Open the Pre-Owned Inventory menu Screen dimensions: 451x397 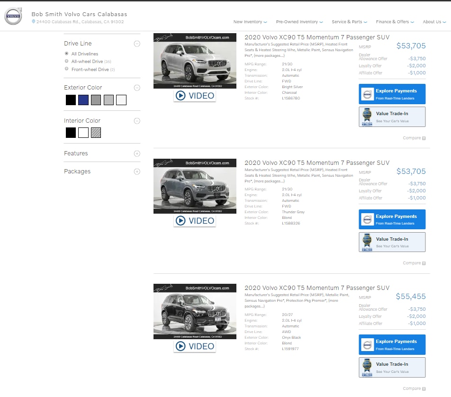pyautogui.click(x=299, y=22)
